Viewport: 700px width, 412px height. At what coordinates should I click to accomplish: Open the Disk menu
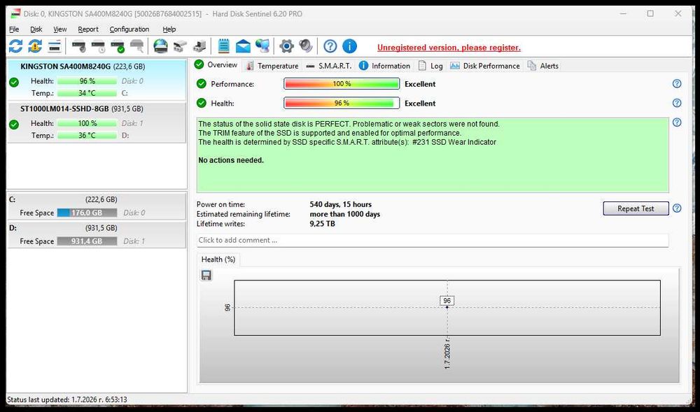tap(36, 29)
